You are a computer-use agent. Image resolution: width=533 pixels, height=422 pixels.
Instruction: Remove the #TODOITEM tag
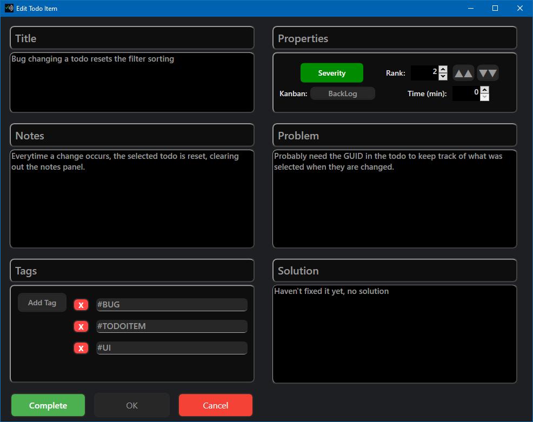point(81,326)
